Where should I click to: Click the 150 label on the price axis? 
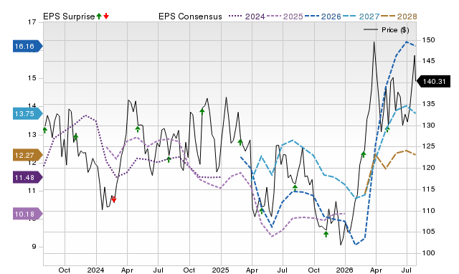tap(428, 40)
